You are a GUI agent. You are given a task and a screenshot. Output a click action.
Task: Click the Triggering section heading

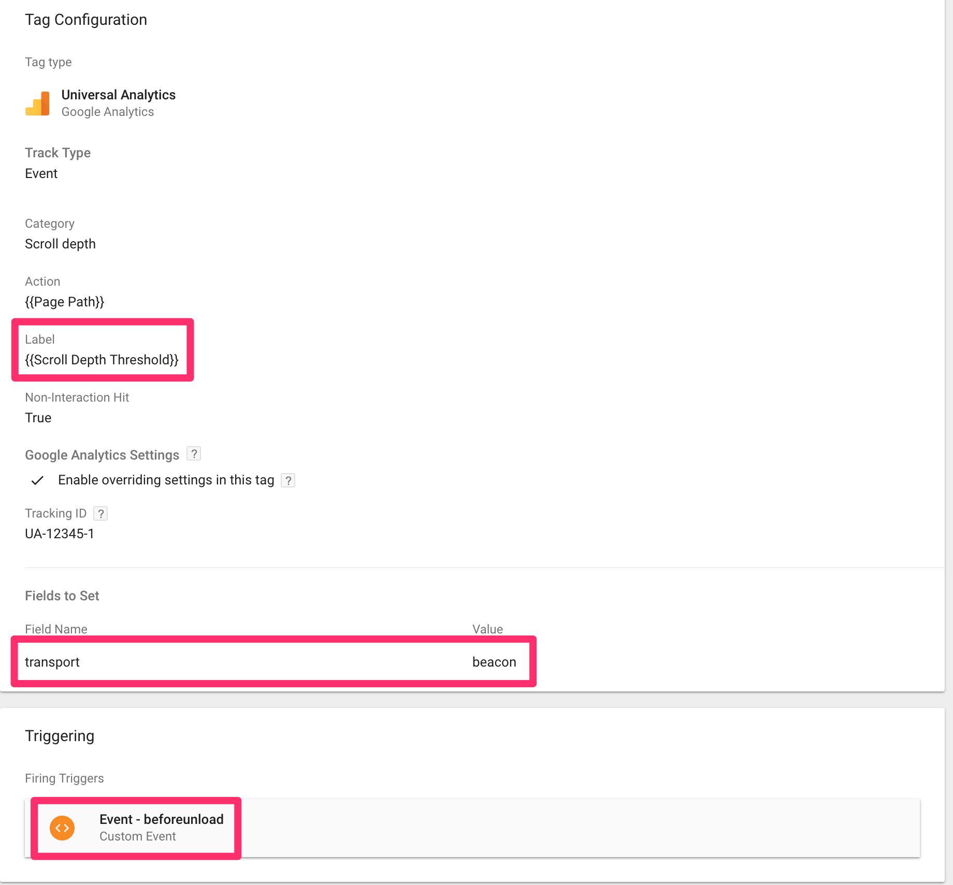pos(60,736)
